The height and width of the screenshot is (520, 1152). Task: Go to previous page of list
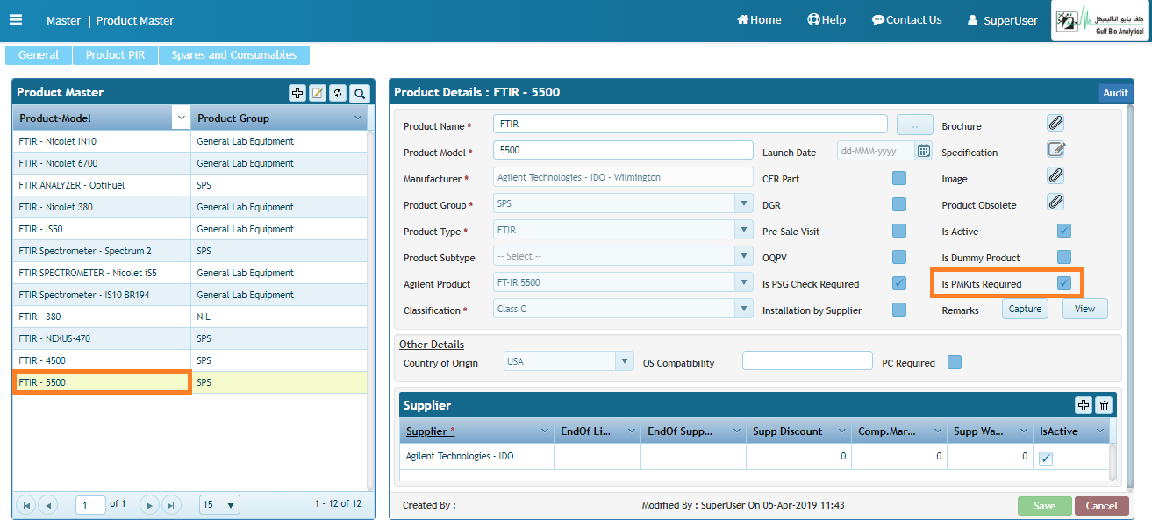click(48, 505)
